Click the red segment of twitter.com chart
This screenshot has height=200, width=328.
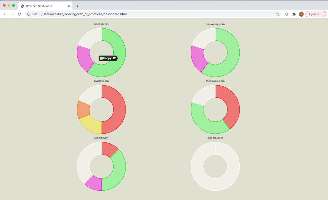119,109
